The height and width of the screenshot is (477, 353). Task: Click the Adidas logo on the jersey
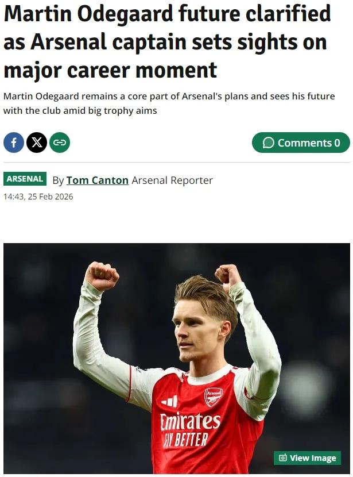click(x=169, y=401)
